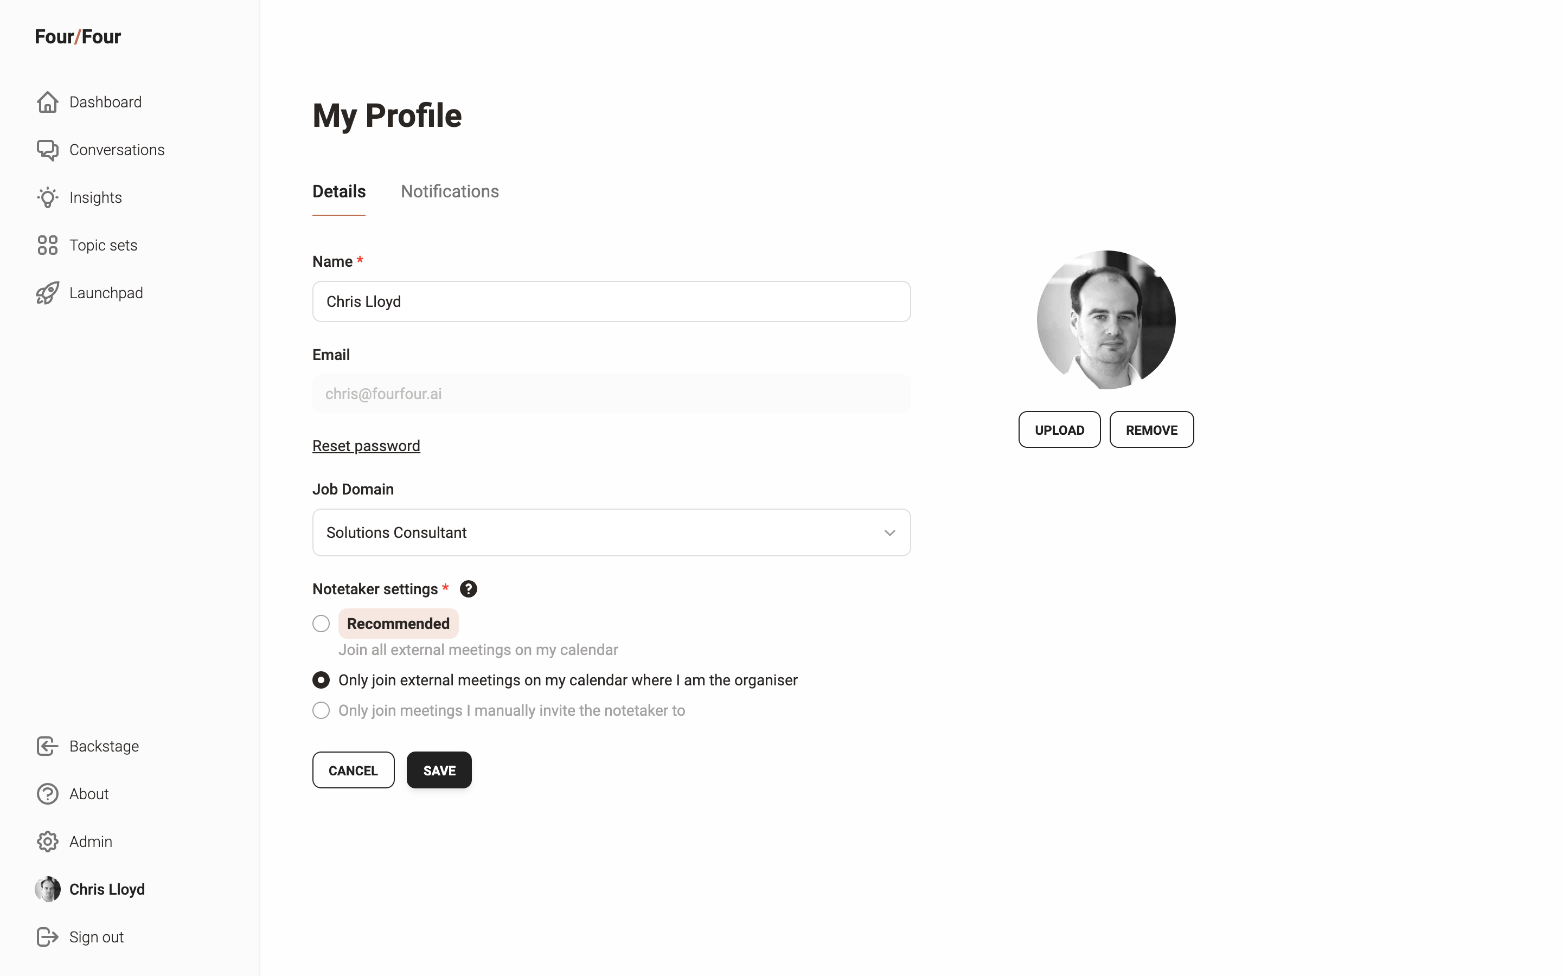Click the Conversations chat bubble icon

tap(47, 150)
